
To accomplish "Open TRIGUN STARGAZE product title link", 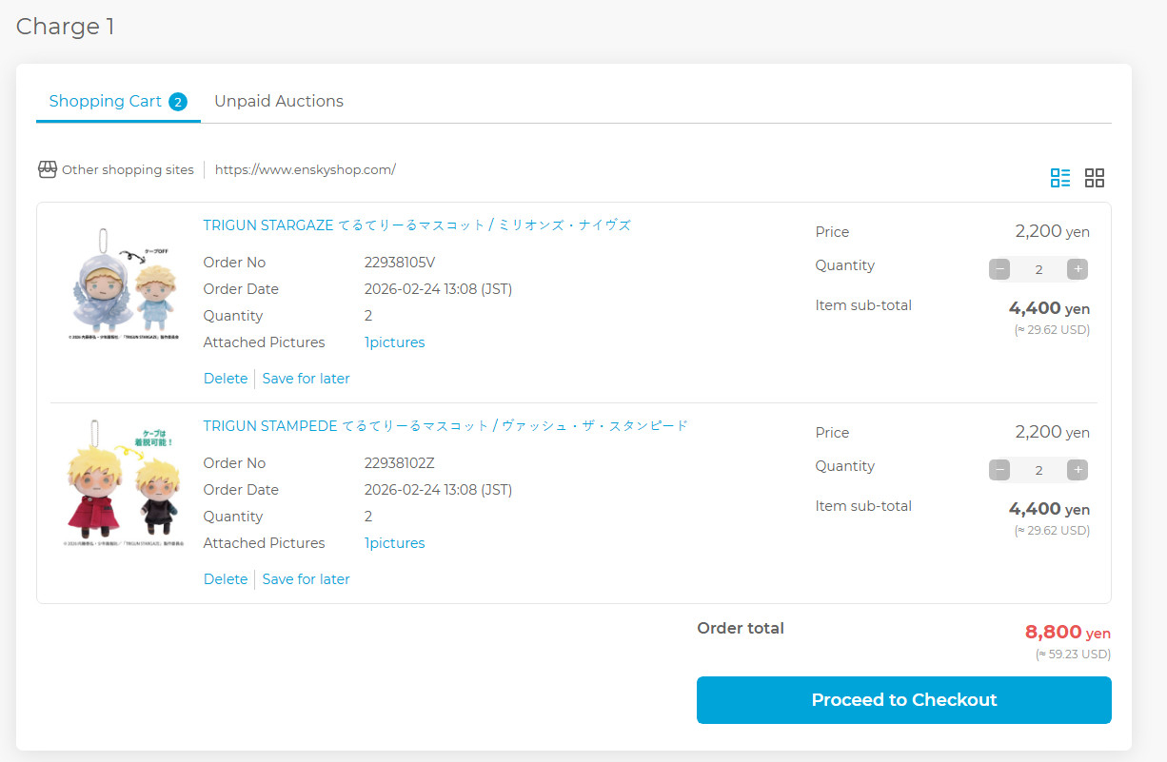I will tap(417, 225).
